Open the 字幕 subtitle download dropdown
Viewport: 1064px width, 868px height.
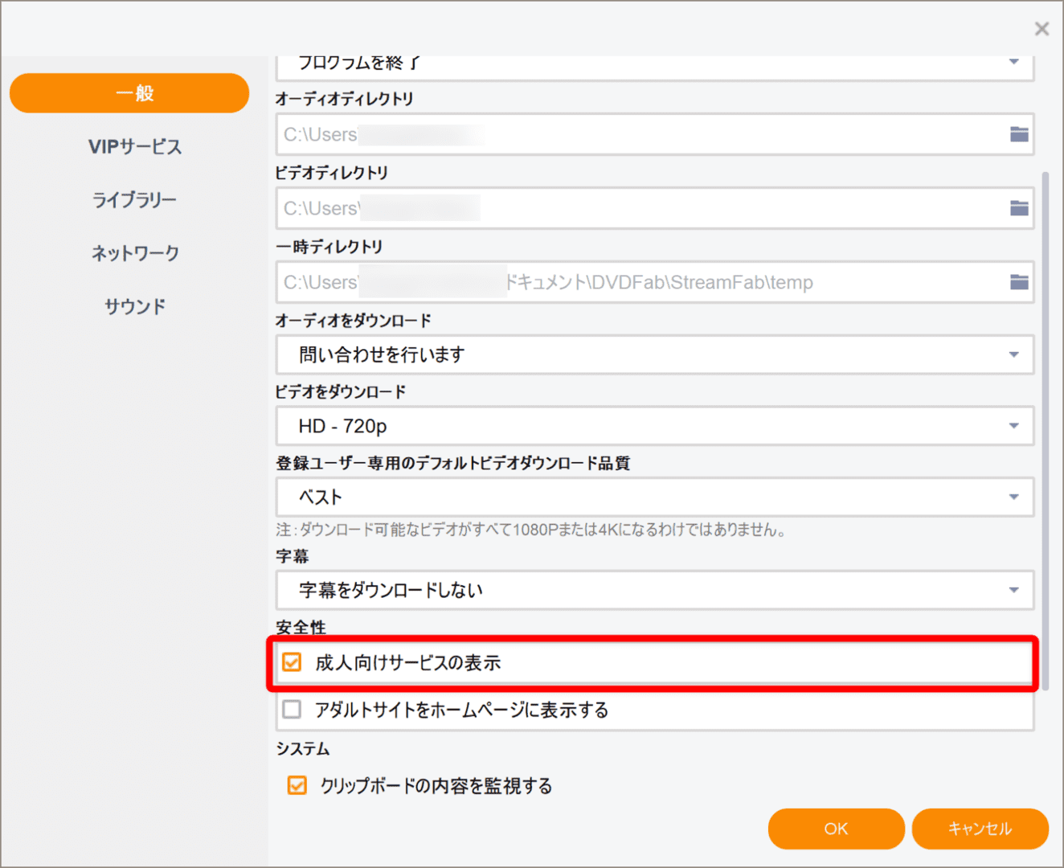click(1014, 590)
